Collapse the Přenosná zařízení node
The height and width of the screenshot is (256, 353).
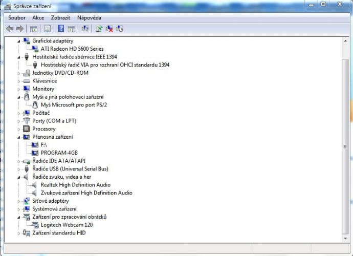point(19,137)
